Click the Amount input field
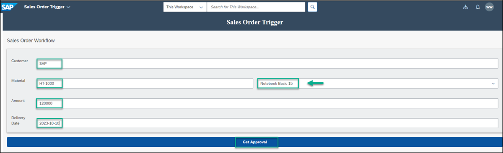Viewport: 503px width, 153px height. tap(267, 103)
